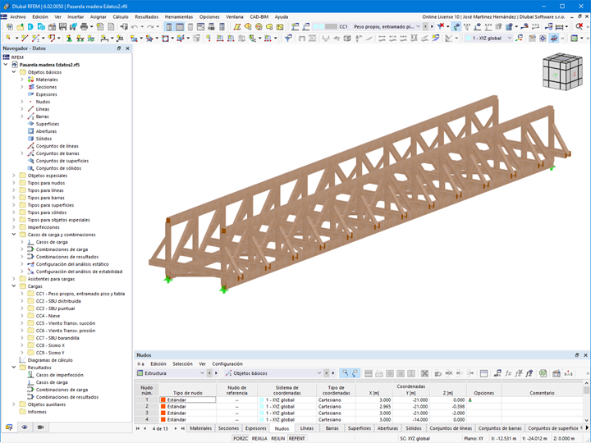591x443 pixels.
Task: Click the view cube navigator
Action: click(561, 71)
